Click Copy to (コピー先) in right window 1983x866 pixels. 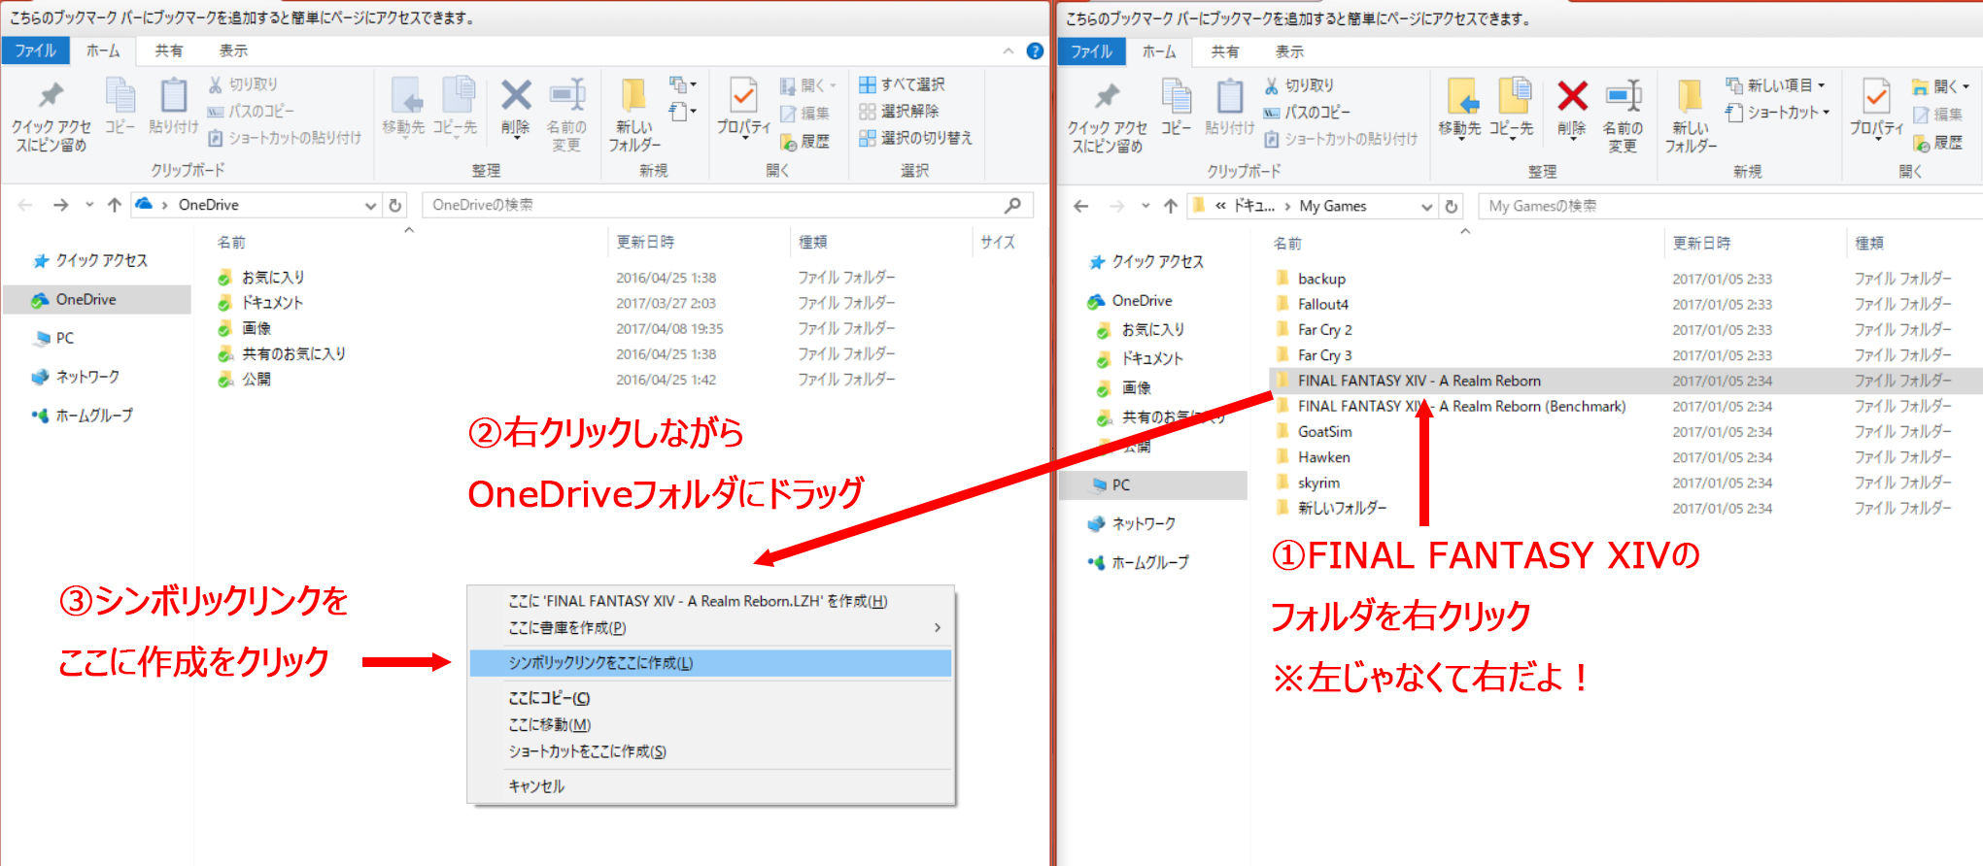tap(1512, 109)
